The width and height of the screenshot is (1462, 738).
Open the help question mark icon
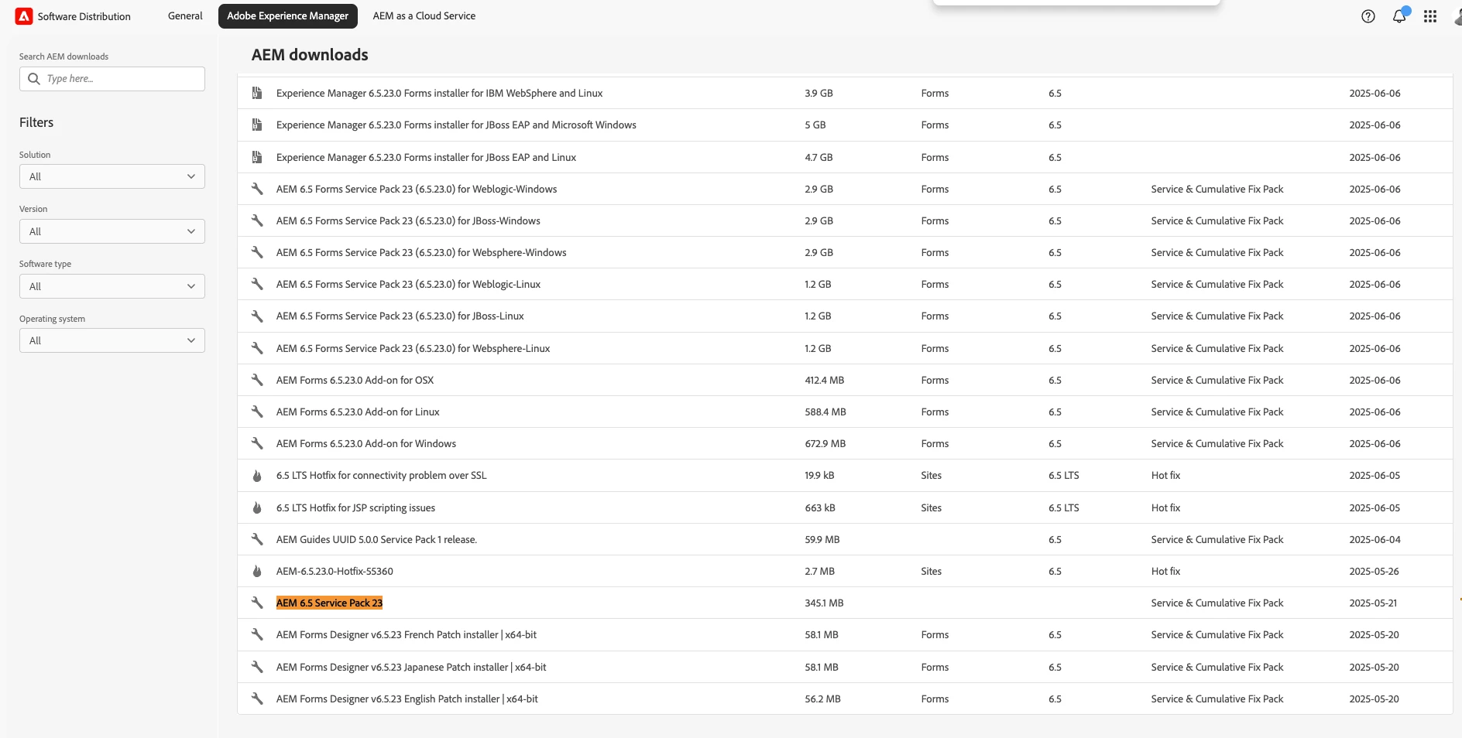(x=1368, y=16)
